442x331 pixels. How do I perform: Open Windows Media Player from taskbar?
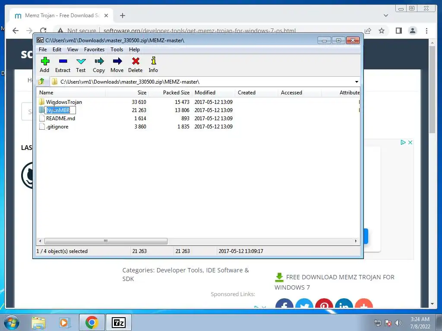tap(64, 322)
